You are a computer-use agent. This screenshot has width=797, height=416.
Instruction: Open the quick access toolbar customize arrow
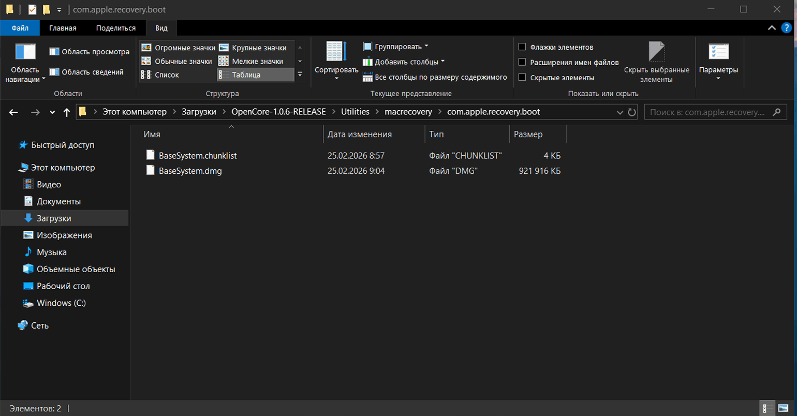point(59,10)
